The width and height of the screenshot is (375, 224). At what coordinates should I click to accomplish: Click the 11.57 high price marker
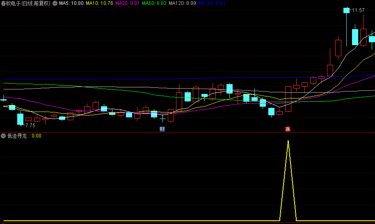(358, 10)
